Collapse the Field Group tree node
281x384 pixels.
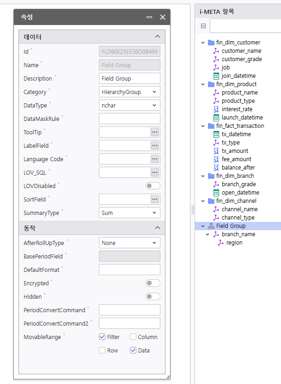point(203,226)
